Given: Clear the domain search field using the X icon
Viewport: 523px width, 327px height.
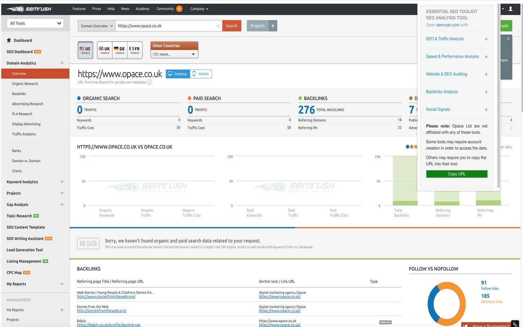Looking at the screenshot, I should pyautogui.click(x=218, y=26).
